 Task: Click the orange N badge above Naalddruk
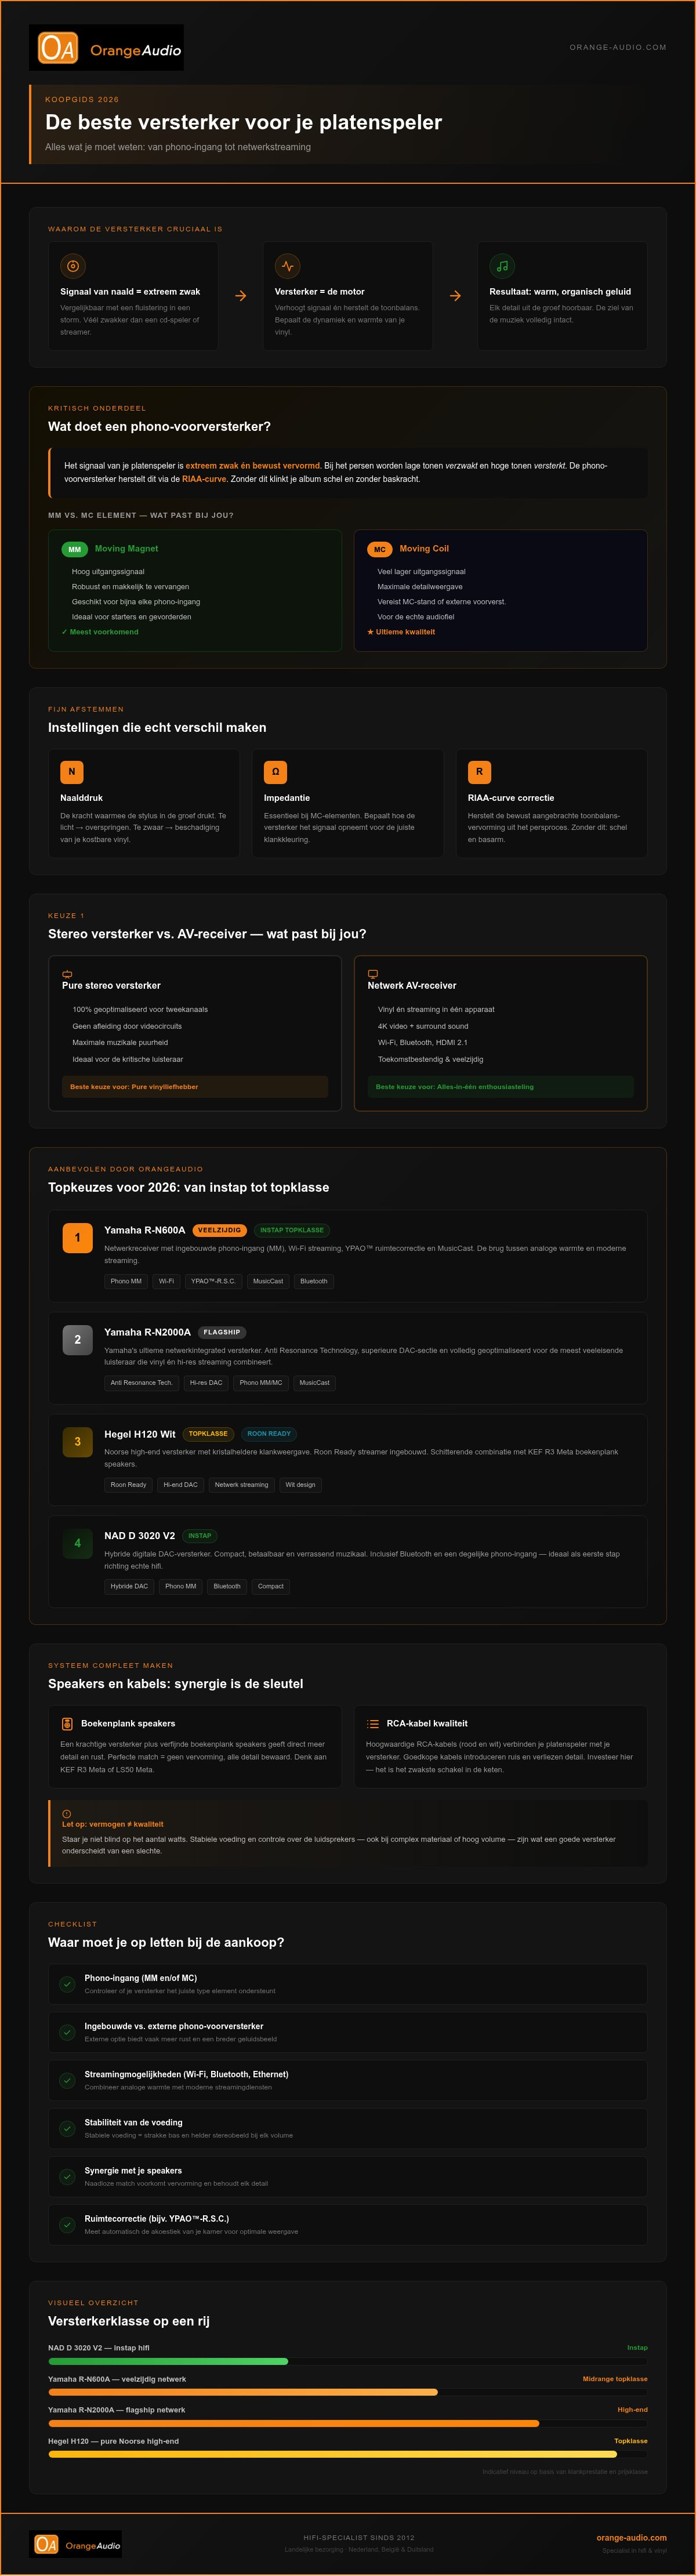[72, 772]
